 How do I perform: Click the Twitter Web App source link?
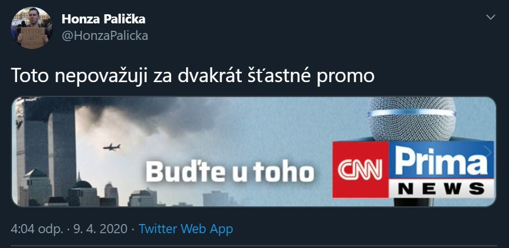coord(186,229)
